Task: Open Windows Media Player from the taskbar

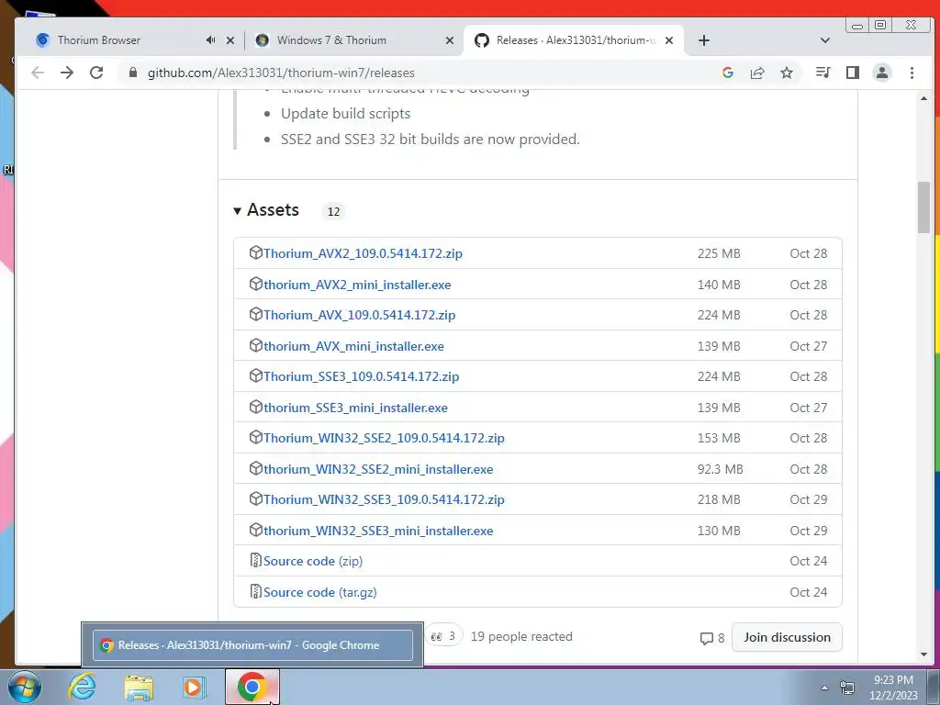Action: tap(194, 687)
